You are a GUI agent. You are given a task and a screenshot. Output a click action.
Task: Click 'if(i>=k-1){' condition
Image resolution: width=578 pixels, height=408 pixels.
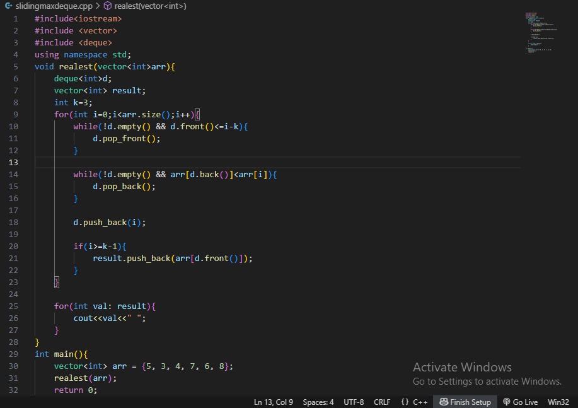coord(100,247)
